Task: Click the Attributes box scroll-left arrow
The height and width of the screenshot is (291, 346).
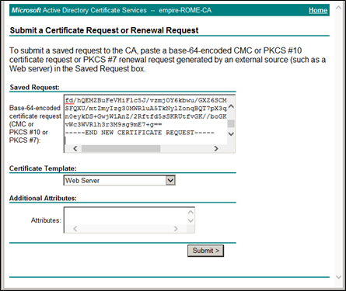Action: (x=75, y=229)
